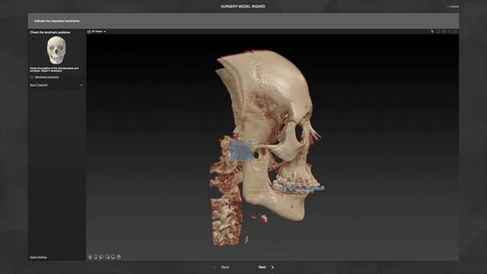The image size is (487, 274).
Task: Click the Back button
Action: [x=225, y=267]
